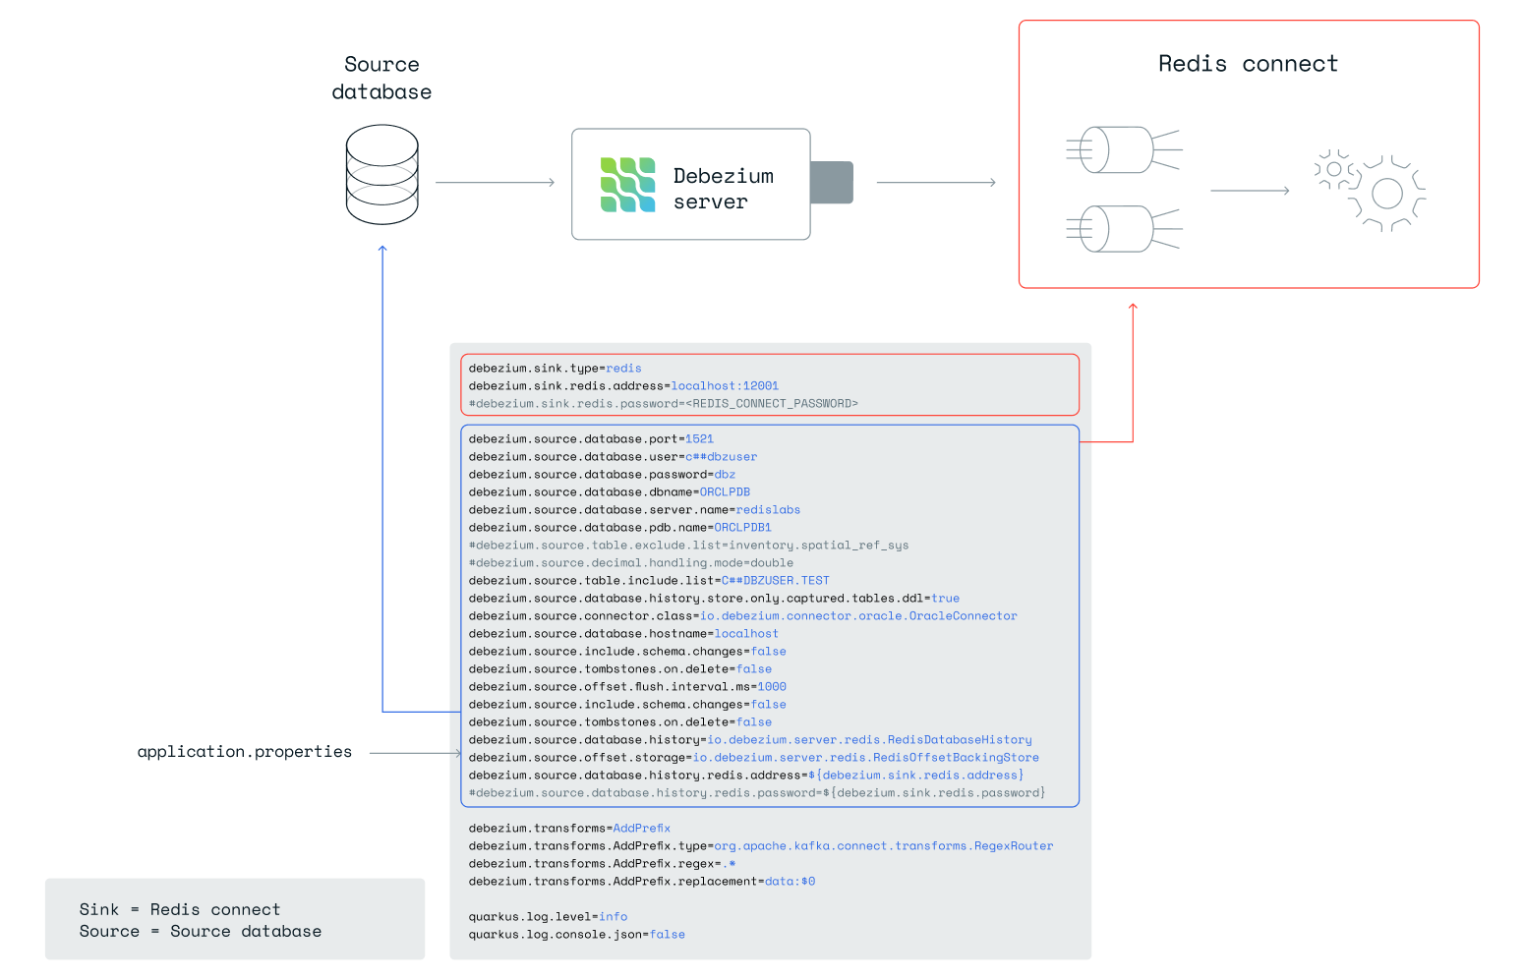Click the gray connector block on Debezium server
This screenshot has height=979, width=1523.
tap(832, 183)
